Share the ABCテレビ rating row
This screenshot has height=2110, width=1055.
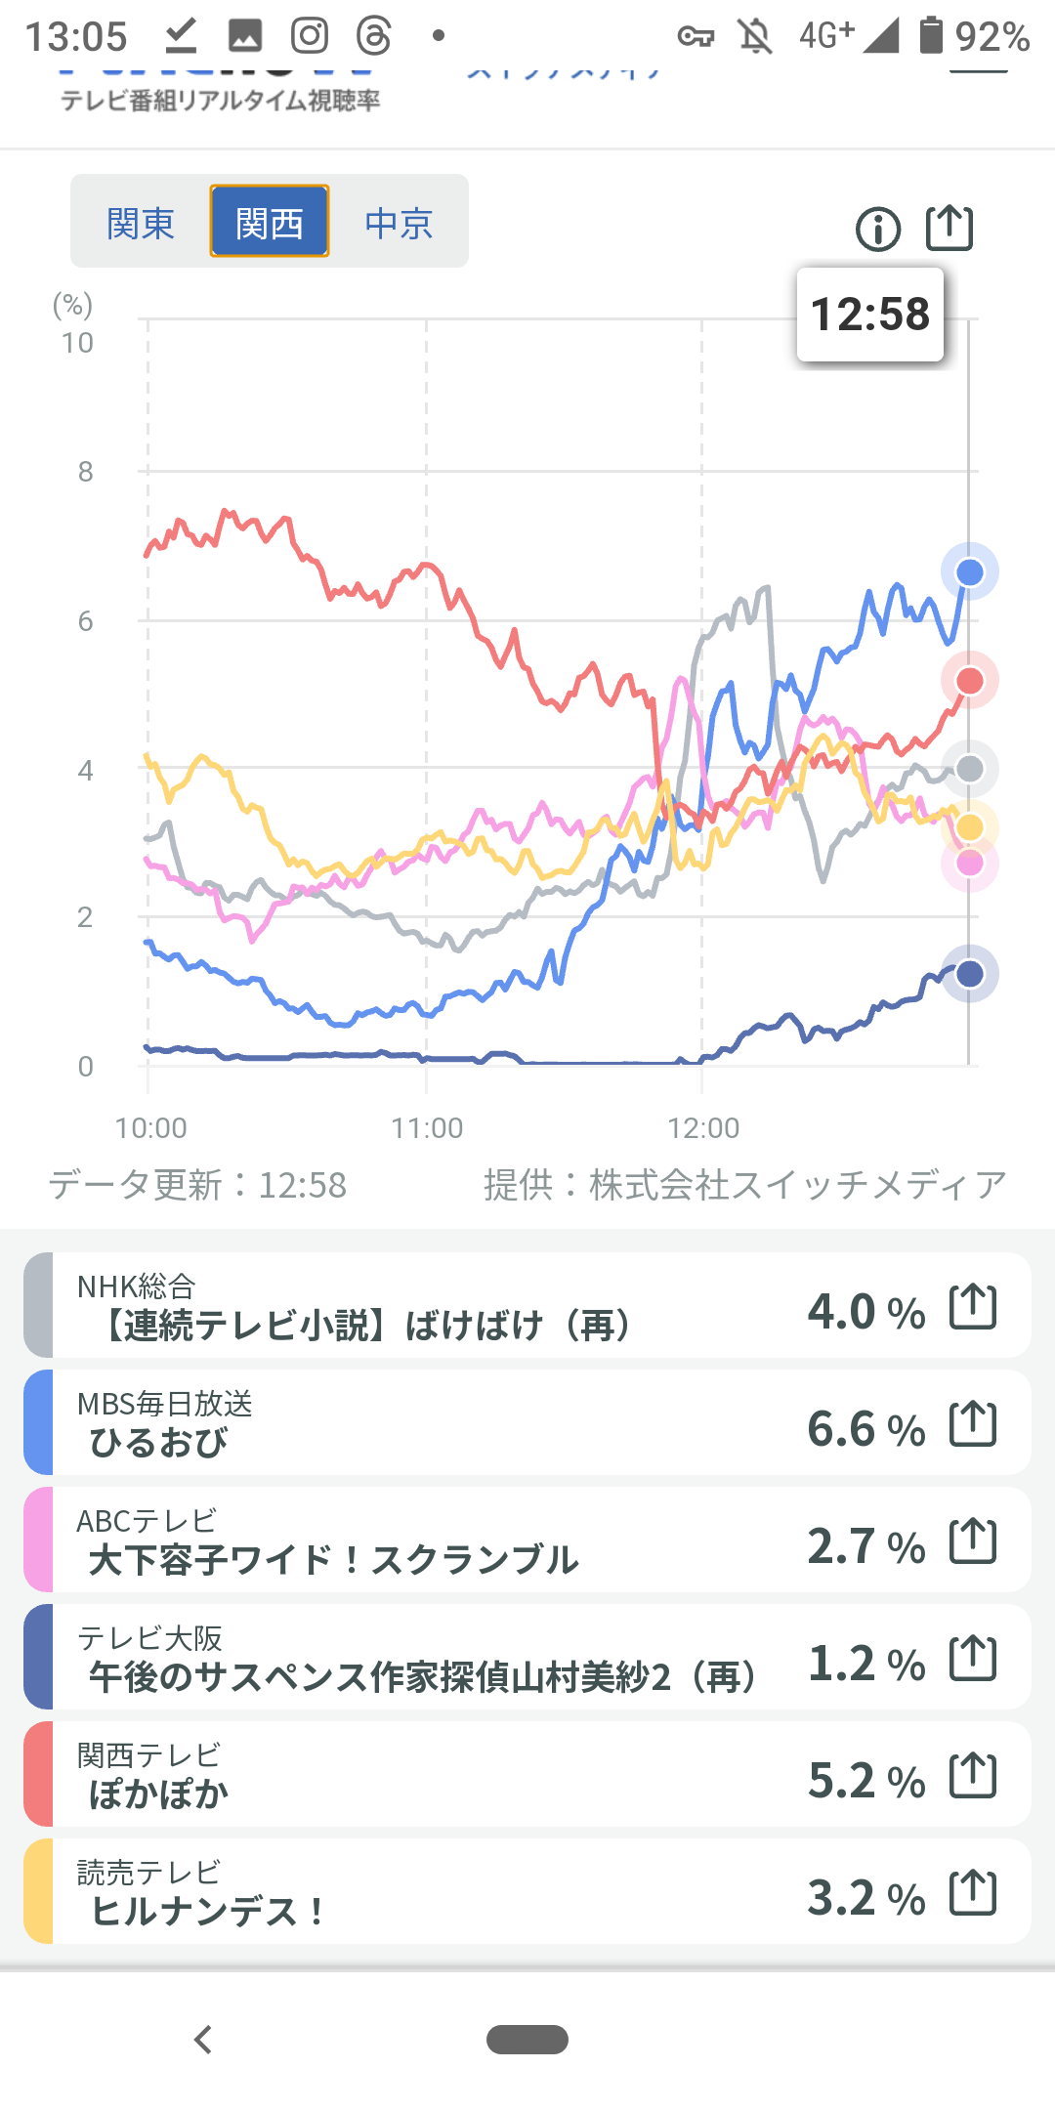(973, 1541)
